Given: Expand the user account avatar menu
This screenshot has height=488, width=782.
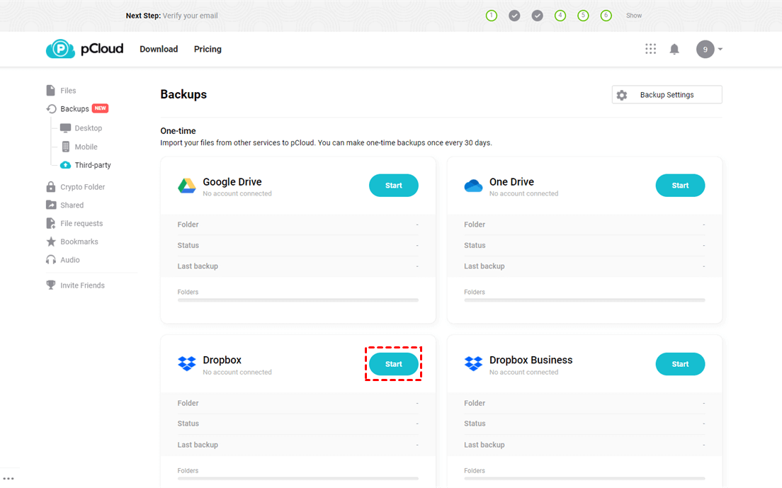Looking at the screenshot, I should 708,49.
